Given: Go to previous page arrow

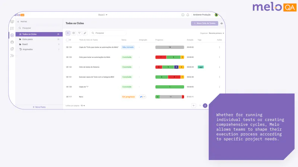Looking at the screenshot, I should [x=194, y=106].
